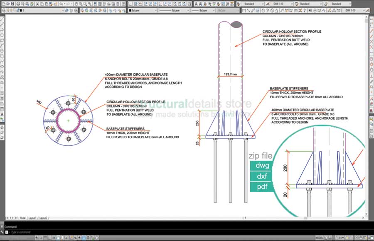Screen dimensions: 374x241
Task: Select the Diameter Dimension icon
Action: pyautogui.click(x=272, y=10)
